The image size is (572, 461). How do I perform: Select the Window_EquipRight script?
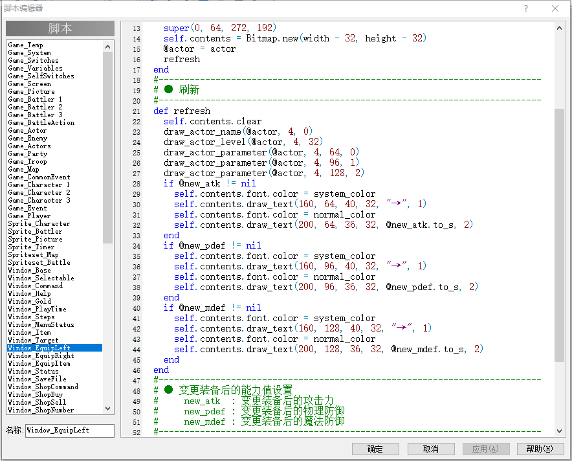pos(55,355)
